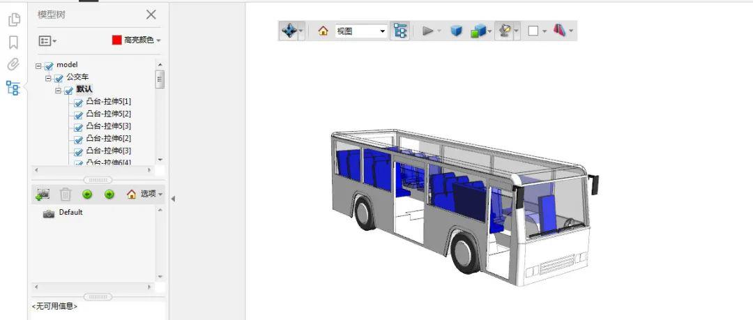Viewport: 753px width, 320px height.
Task: Close the 模型树 panel
Action: (151, 14)
